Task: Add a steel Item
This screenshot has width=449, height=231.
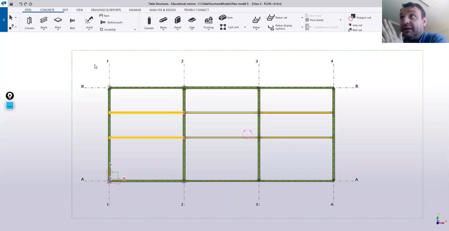Action: [x=104, y=16]
